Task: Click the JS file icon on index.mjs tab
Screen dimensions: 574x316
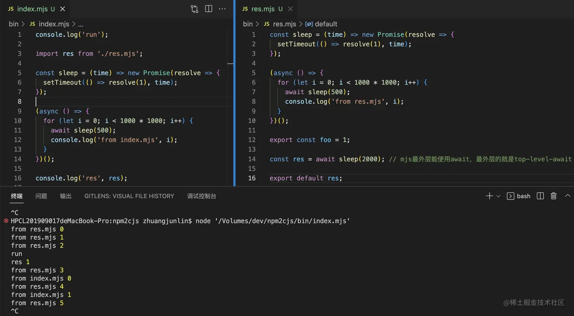Action: (x=11, y=9)
